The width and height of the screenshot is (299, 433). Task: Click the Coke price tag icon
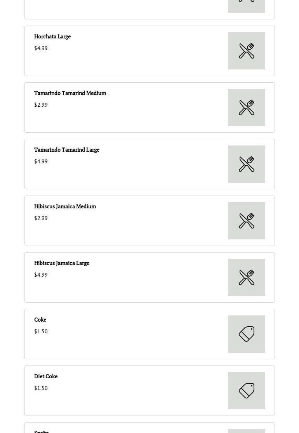(247, 334)
